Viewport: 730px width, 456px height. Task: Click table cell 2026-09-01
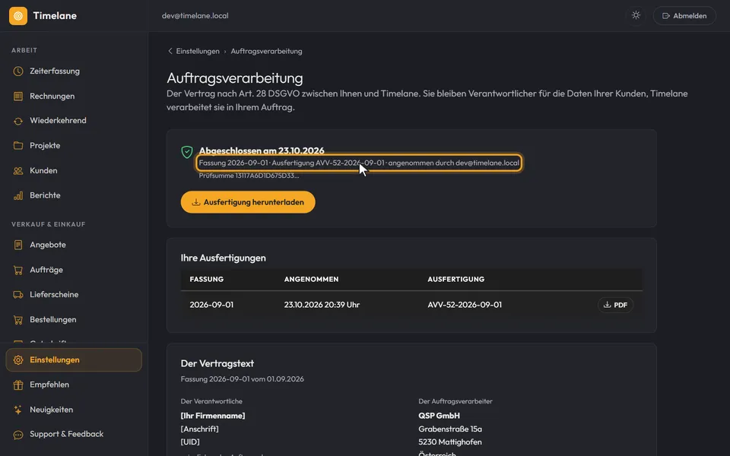pos(211,305)
